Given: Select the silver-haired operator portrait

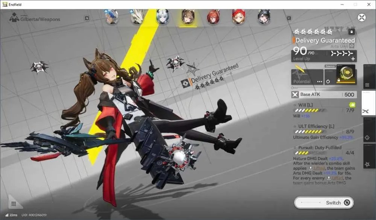Looking at the screenshot, I should 162,17.
